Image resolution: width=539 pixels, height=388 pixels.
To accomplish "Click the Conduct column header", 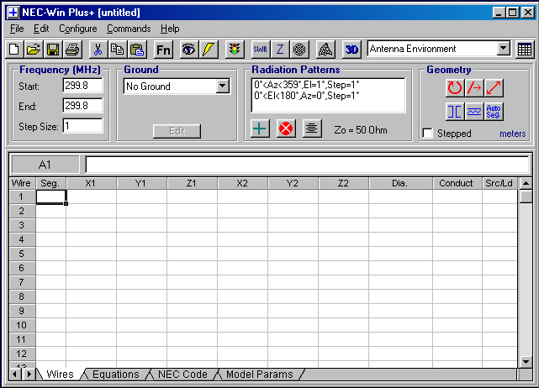I will [457, 183].
